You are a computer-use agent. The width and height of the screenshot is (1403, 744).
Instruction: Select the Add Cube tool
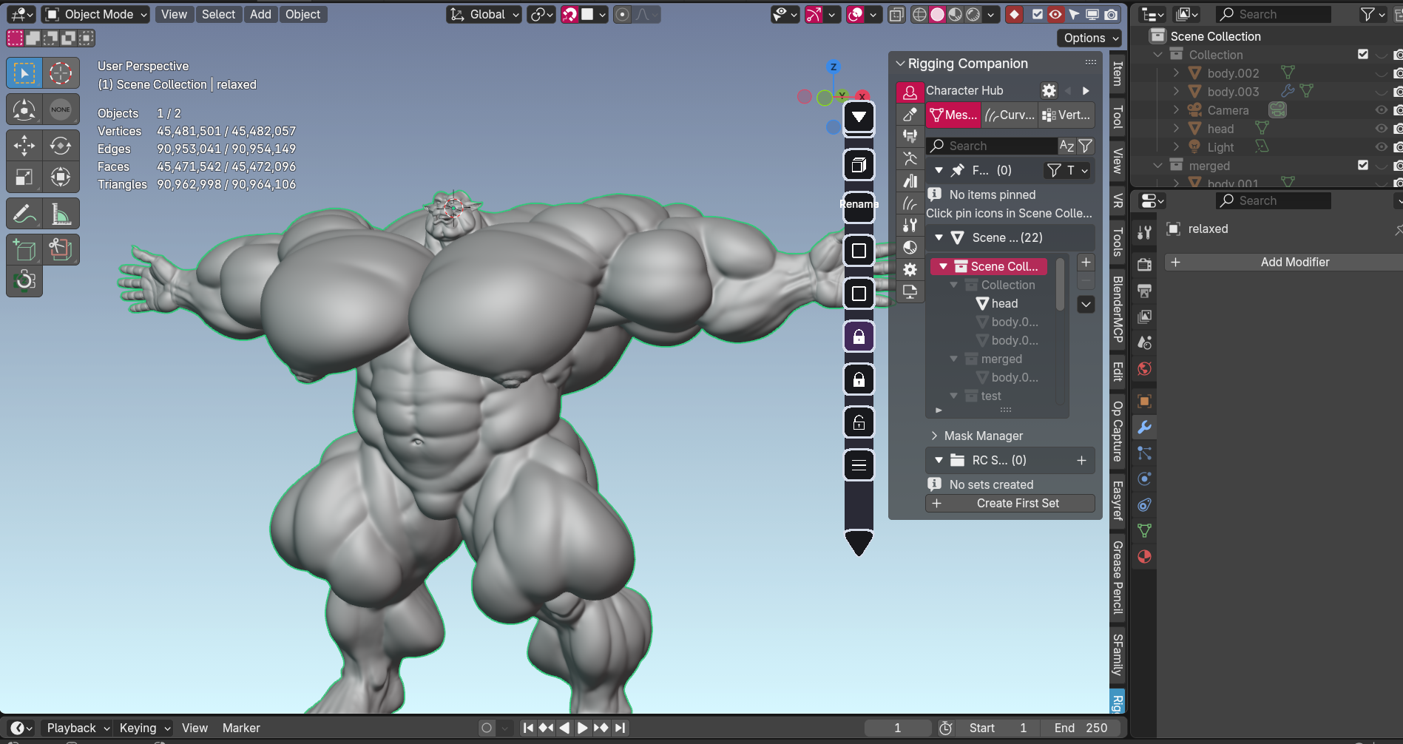24,251
